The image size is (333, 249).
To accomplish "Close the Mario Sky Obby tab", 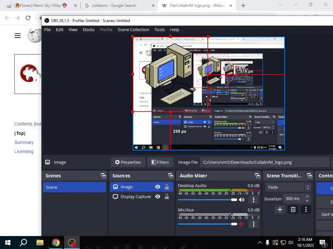I will [x=75, y=6].
